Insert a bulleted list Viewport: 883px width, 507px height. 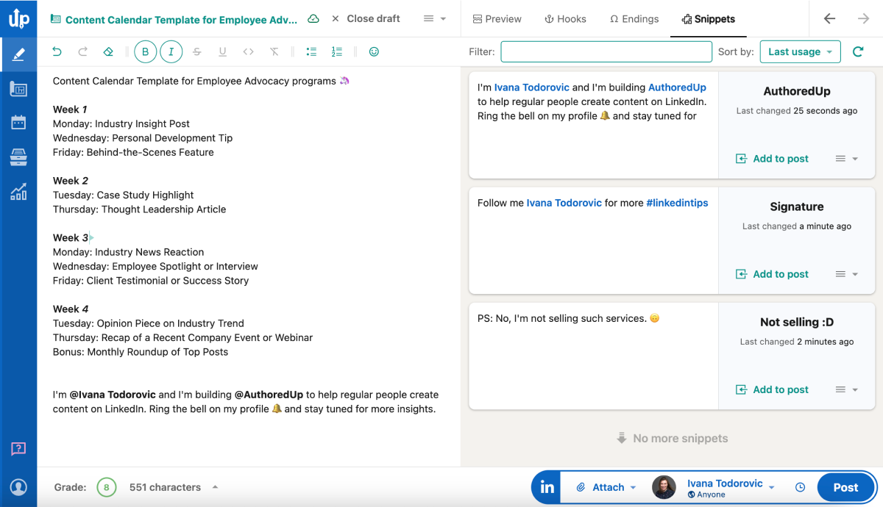(311, 51)
